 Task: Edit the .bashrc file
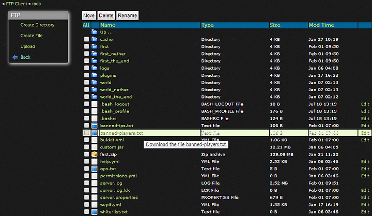tap(365, 118)
